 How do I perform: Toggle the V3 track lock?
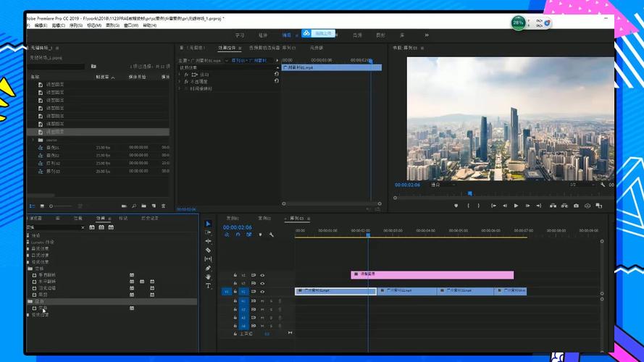[235, 275]
